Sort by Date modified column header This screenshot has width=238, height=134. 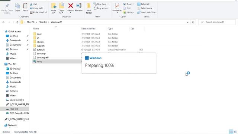click(89, 29)
